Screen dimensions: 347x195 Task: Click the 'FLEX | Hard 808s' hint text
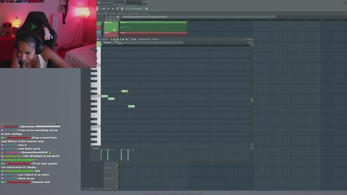136,9
